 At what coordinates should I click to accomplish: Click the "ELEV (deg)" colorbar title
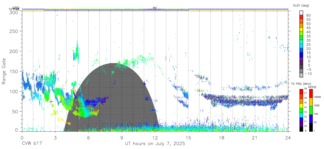[x=301, y=5]
